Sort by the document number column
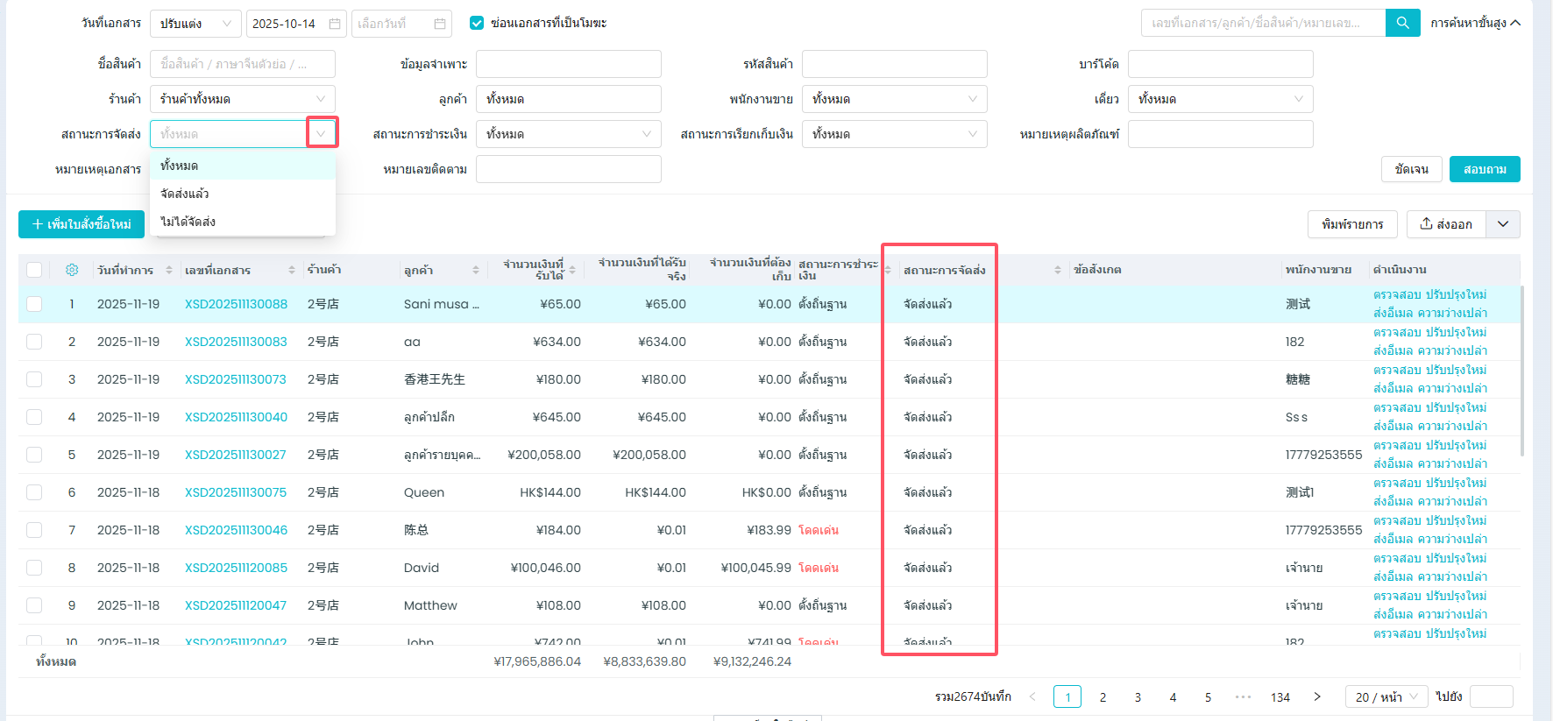The height and width of the screenshot is (721, 1553). (291, 270)
